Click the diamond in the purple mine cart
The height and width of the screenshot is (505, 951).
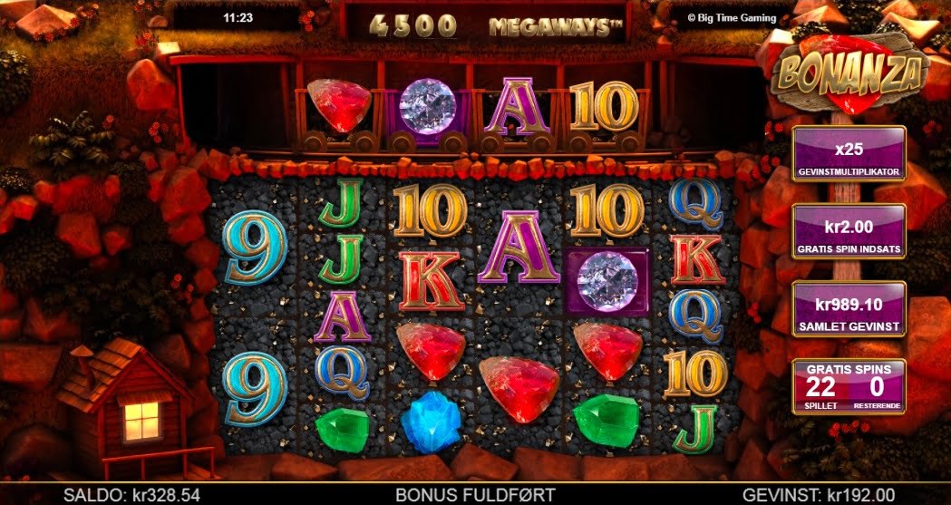pos(428,106)
